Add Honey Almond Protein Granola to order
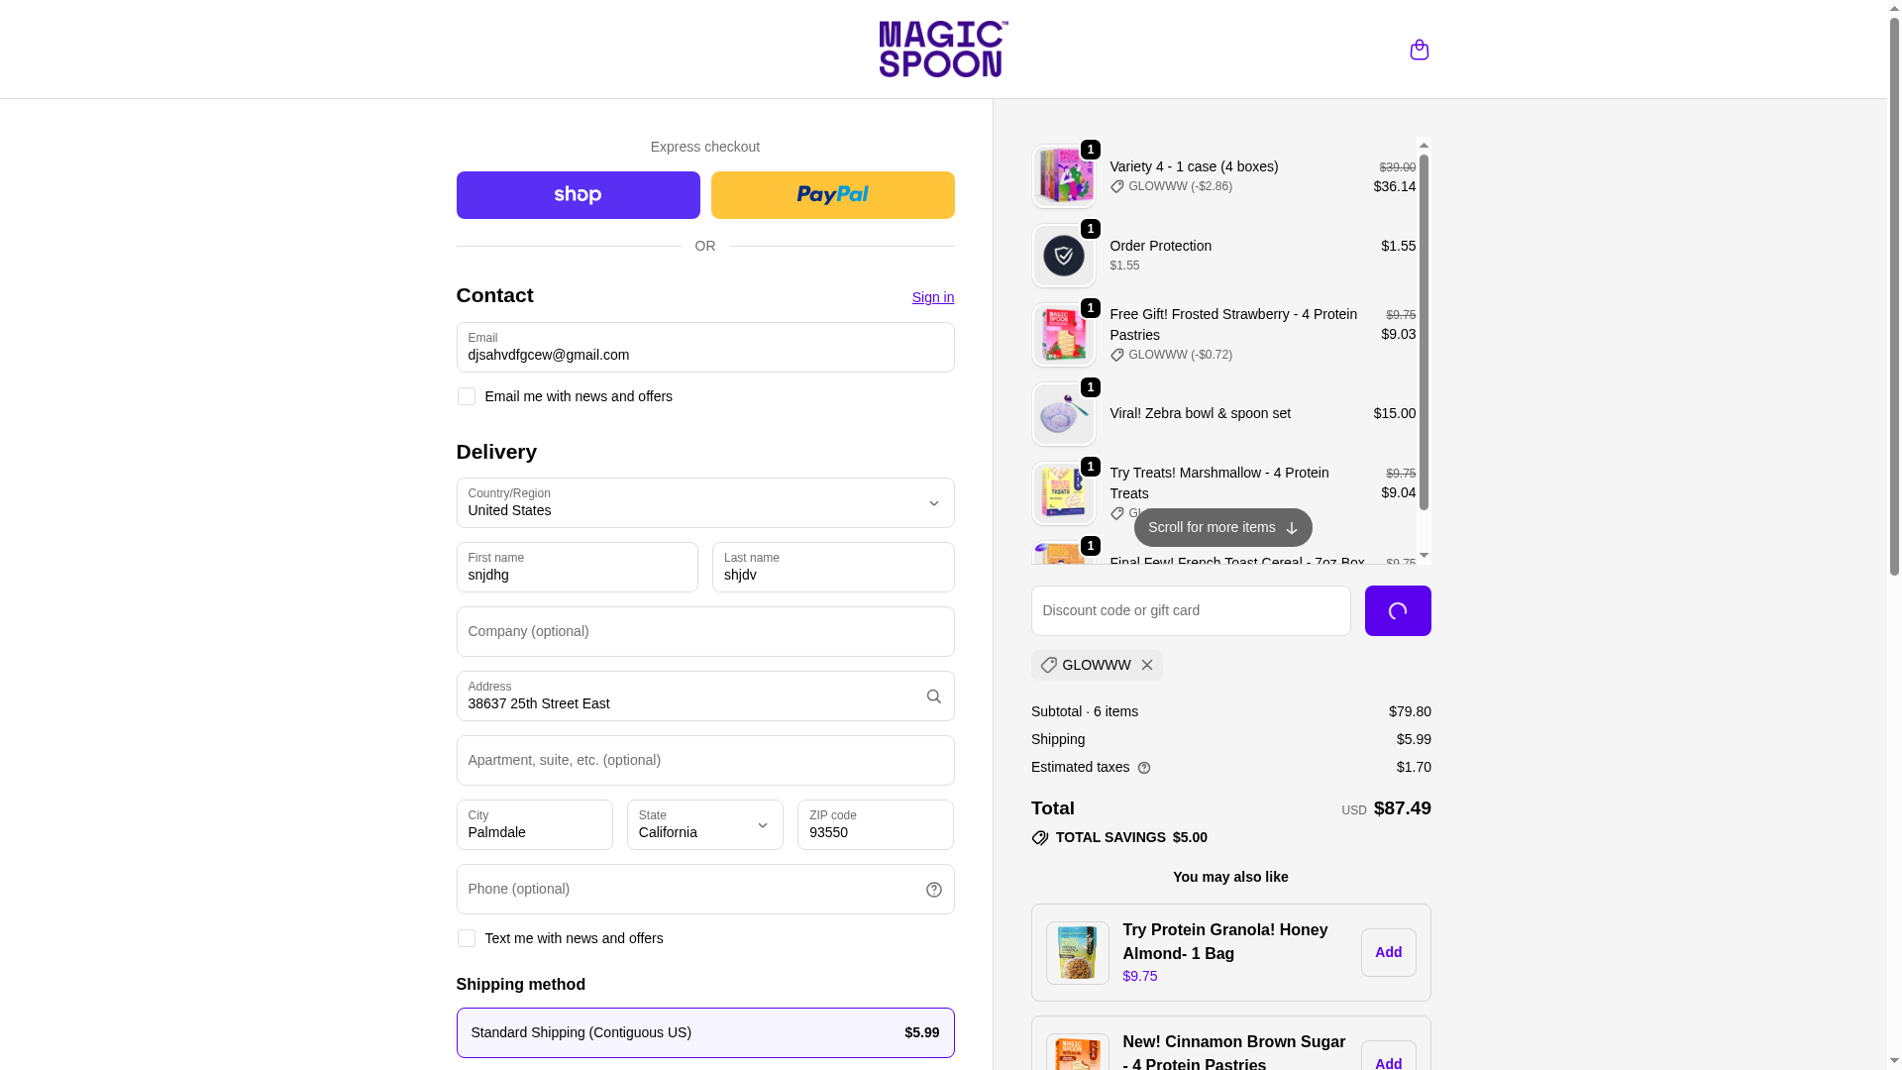Image resolution: width=1902 pixels, height=1070 pixels. click(1388, 952)
